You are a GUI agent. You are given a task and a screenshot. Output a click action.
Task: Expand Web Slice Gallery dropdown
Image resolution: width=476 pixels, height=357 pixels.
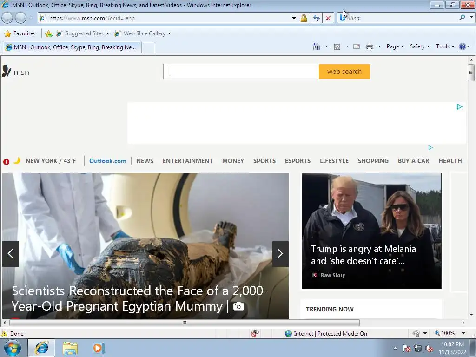point(169,33)
